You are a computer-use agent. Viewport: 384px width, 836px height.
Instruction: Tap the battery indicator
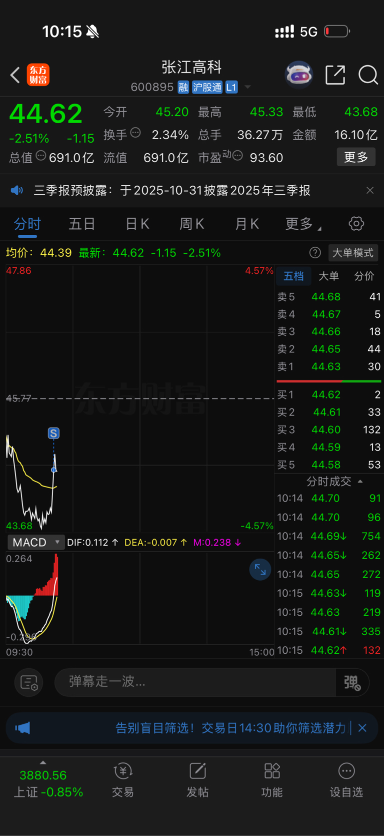click(x=337, y=32)
